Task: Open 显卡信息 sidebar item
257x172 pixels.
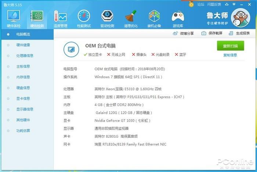Action: pyautogui.click(x=23, y=98)
